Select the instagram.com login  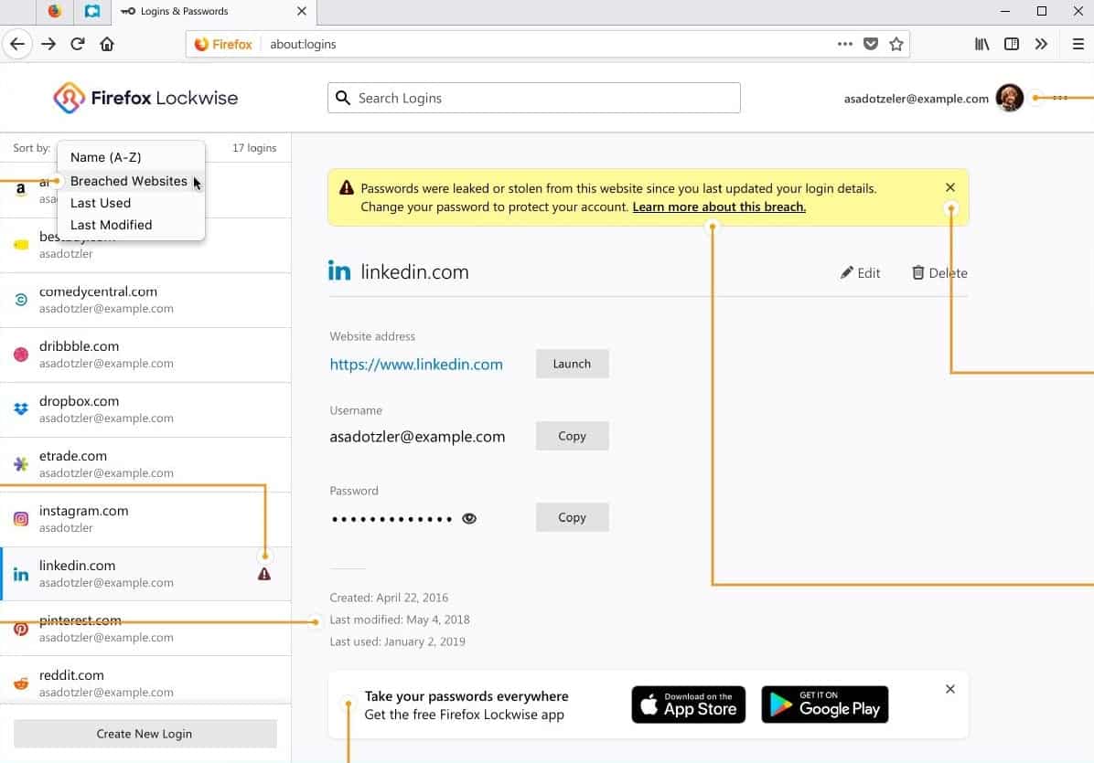coord(145,519)
